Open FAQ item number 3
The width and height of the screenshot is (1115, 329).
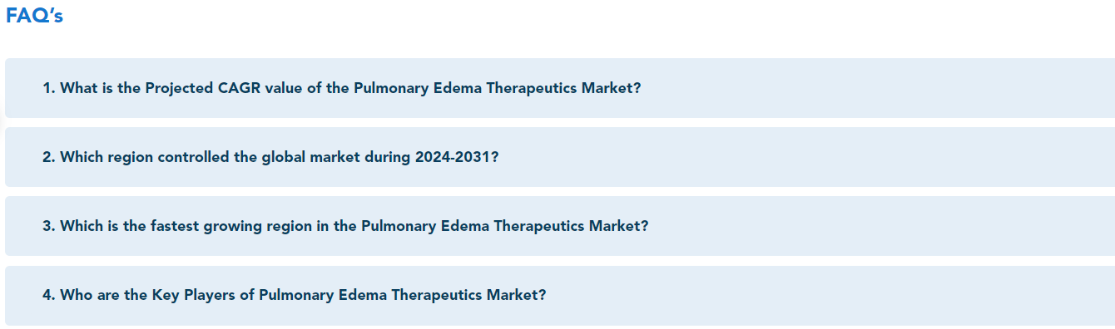pos(559,226)
